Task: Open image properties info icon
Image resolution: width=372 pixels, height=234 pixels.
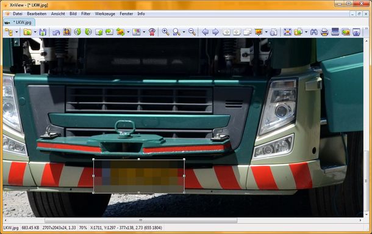Action: pos(274,32)
